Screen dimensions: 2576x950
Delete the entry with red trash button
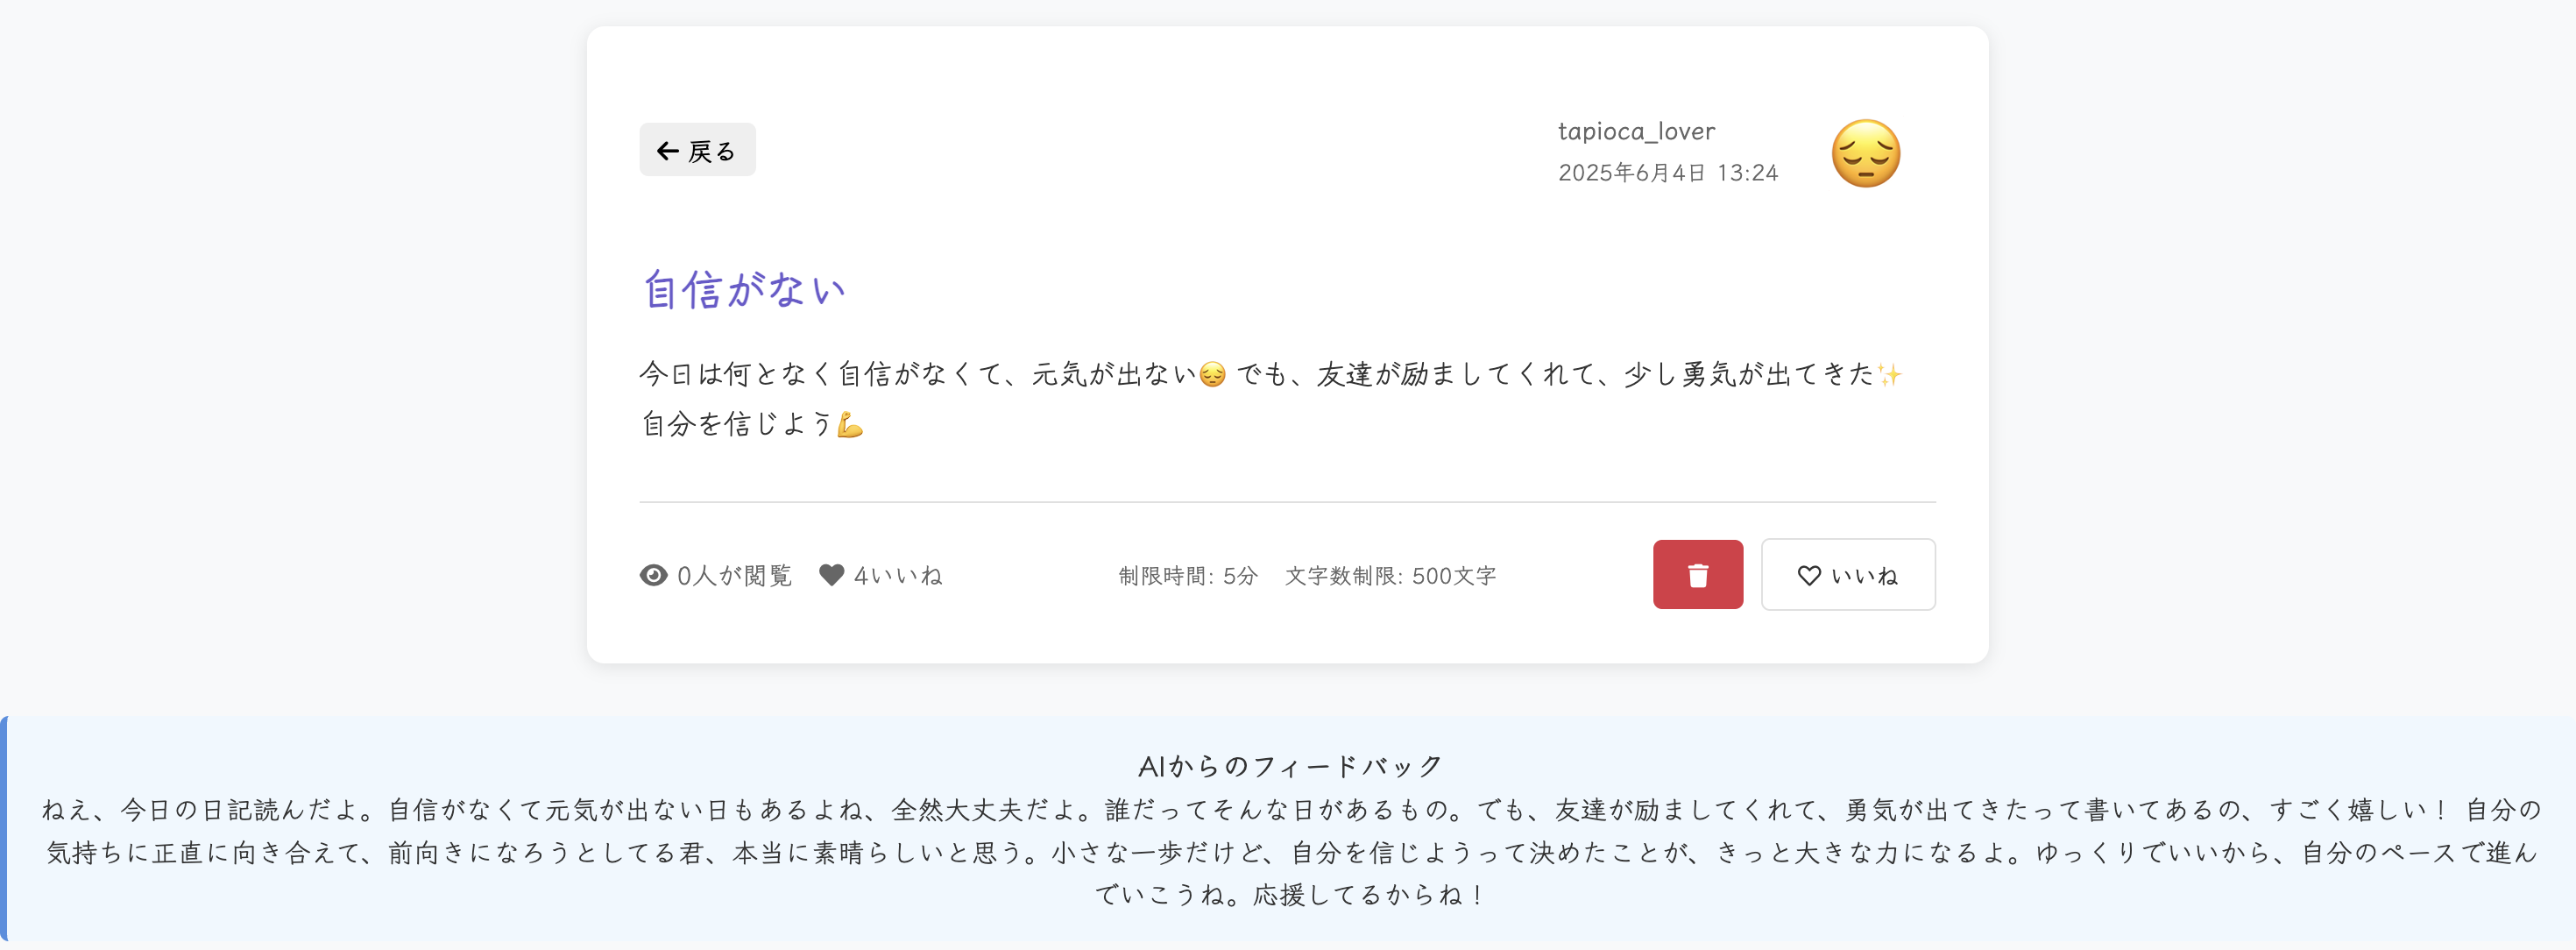pyautogui.click(x=1697, y=575)
